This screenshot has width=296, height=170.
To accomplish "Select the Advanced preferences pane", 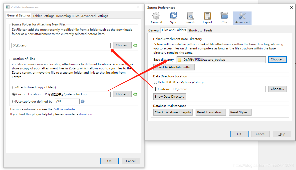I will tap(242, 18).
